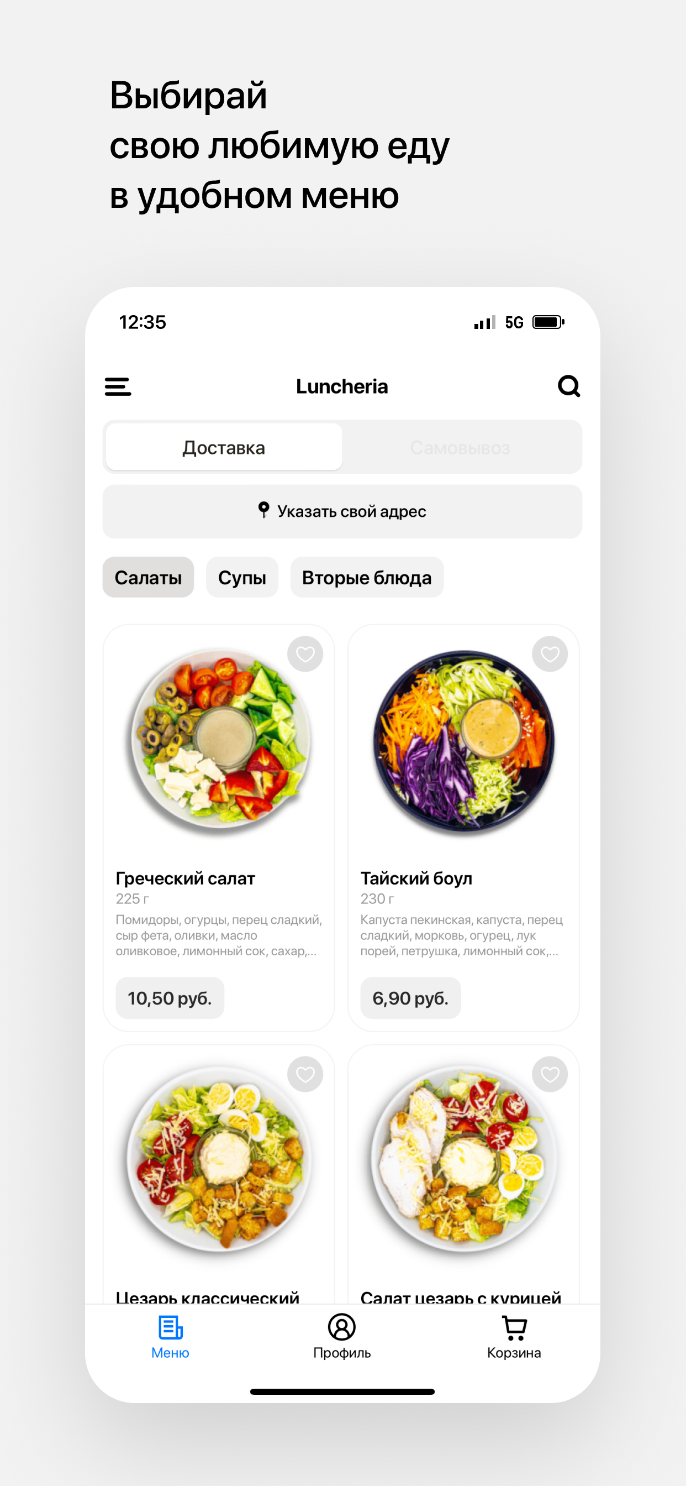The height and width of the screenshot is (1486, 686).
Task: Add Греческий салат for 10,50 руб.
Action: click(x=170, y=997)
